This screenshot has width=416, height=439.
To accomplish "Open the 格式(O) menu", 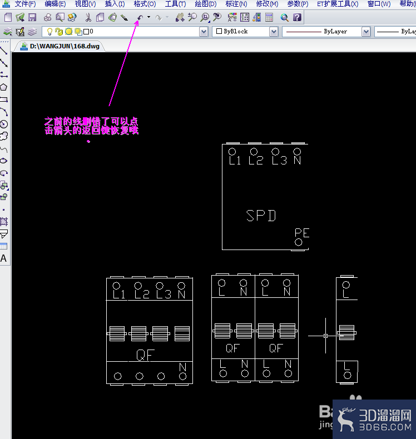I will [145, 4].
